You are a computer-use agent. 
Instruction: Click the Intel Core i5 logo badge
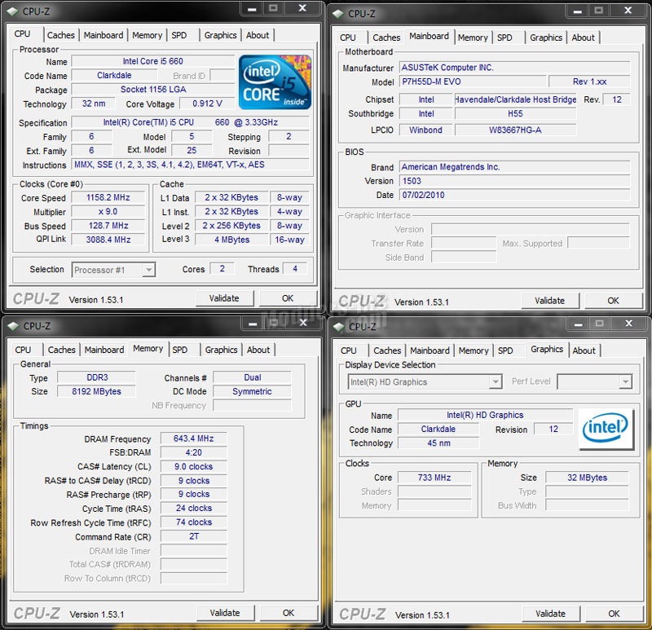point(275,82)
